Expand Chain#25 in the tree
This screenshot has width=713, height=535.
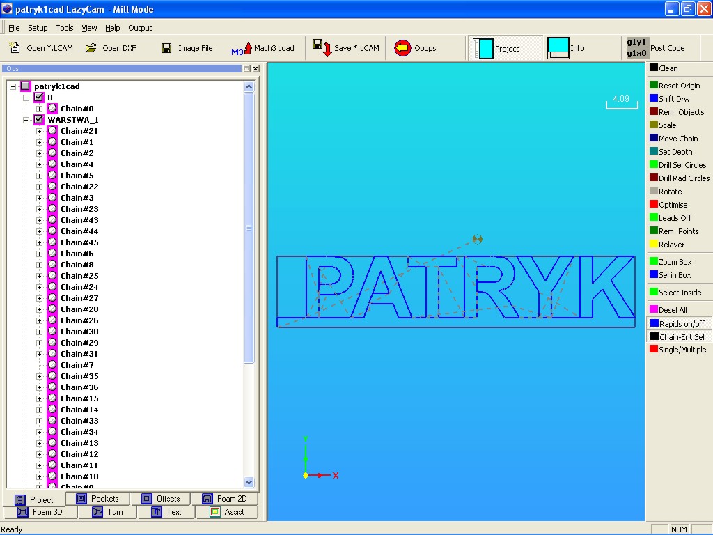point(39,276)
